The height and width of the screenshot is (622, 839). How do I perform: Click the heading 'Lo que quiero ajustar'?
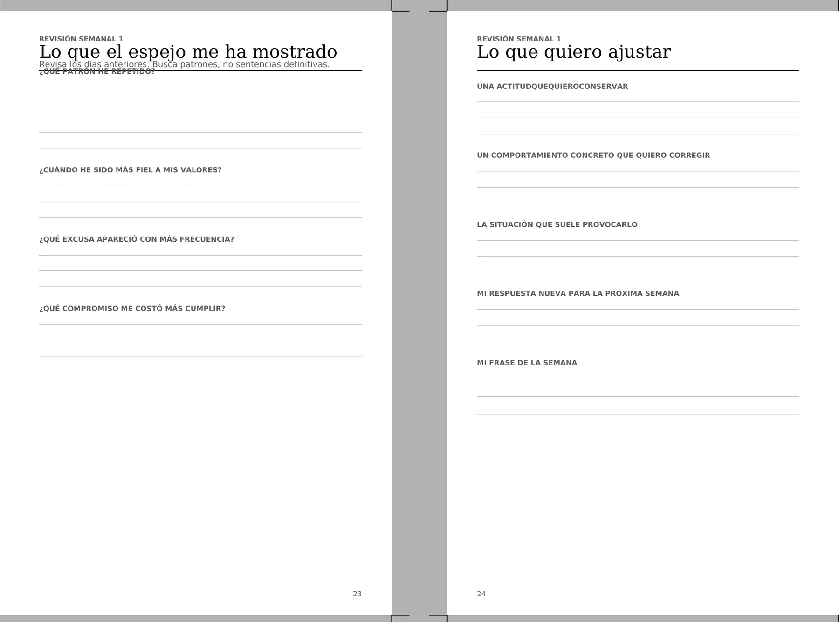(x=573, y=52)
